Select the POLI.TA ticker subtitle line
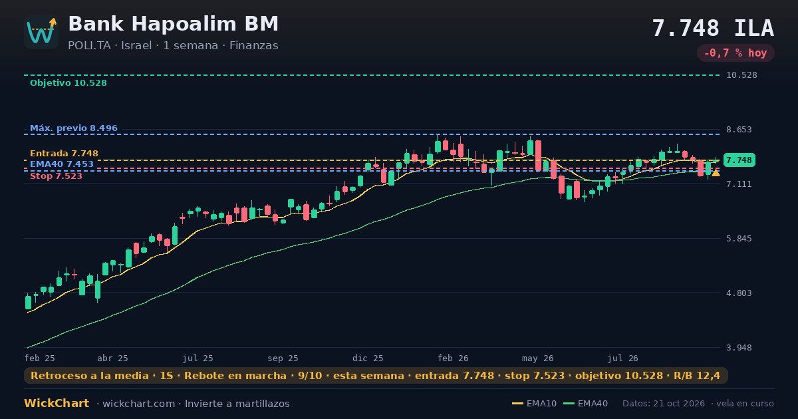This screenshot has height=419, width=798. click(173, 46)
